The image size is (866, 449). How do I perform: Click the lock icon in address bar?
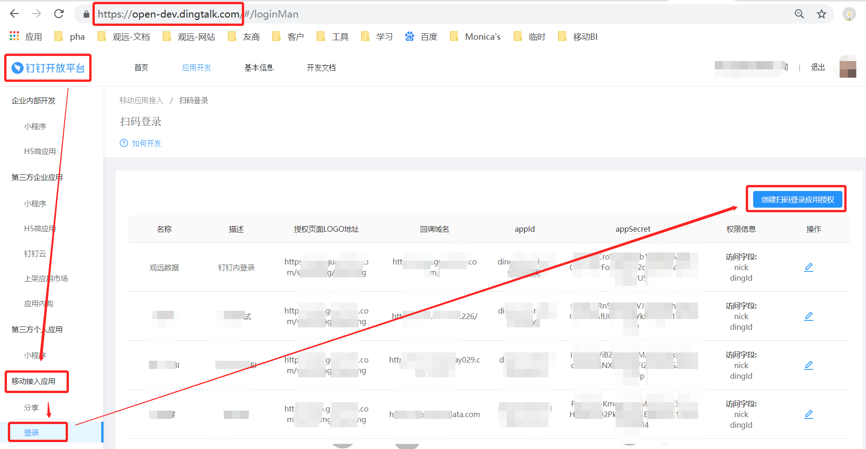(x=86, y=14)
